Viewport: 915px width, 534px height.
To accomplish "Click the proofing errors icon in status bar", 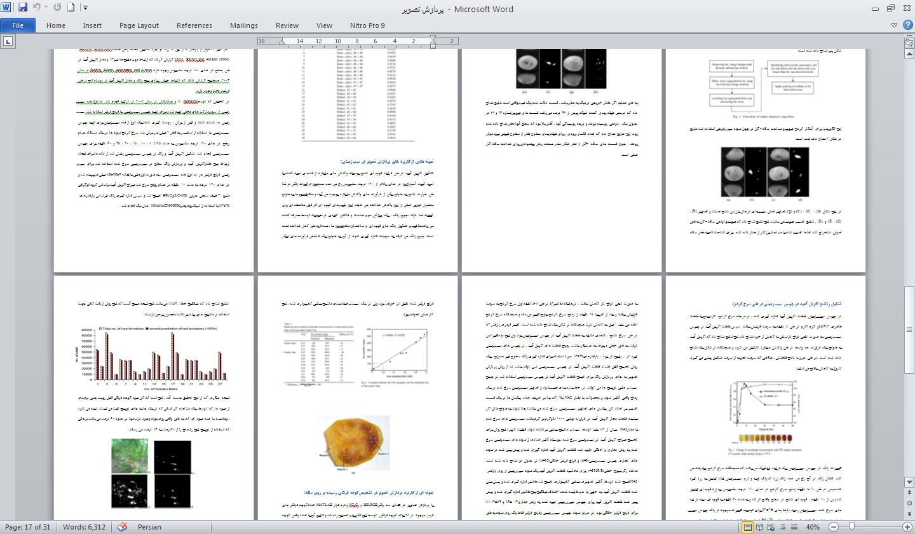I will pos(122,527).
